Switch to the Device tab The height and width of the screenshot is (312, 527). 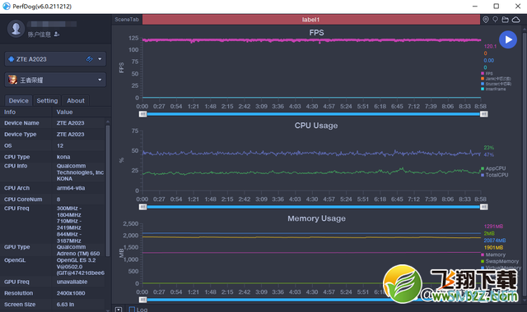pos(18,100)
